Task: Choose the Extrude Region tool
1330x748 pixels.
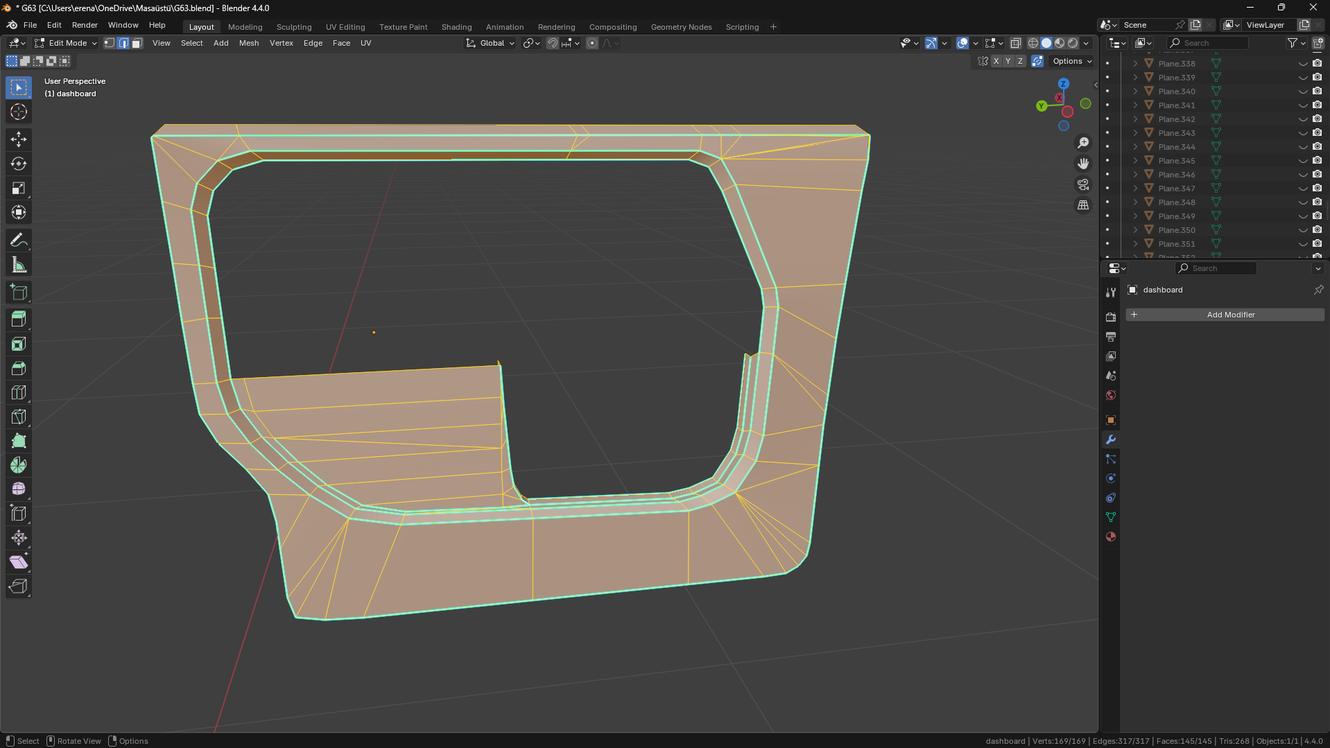Action: tap(19, 320)
